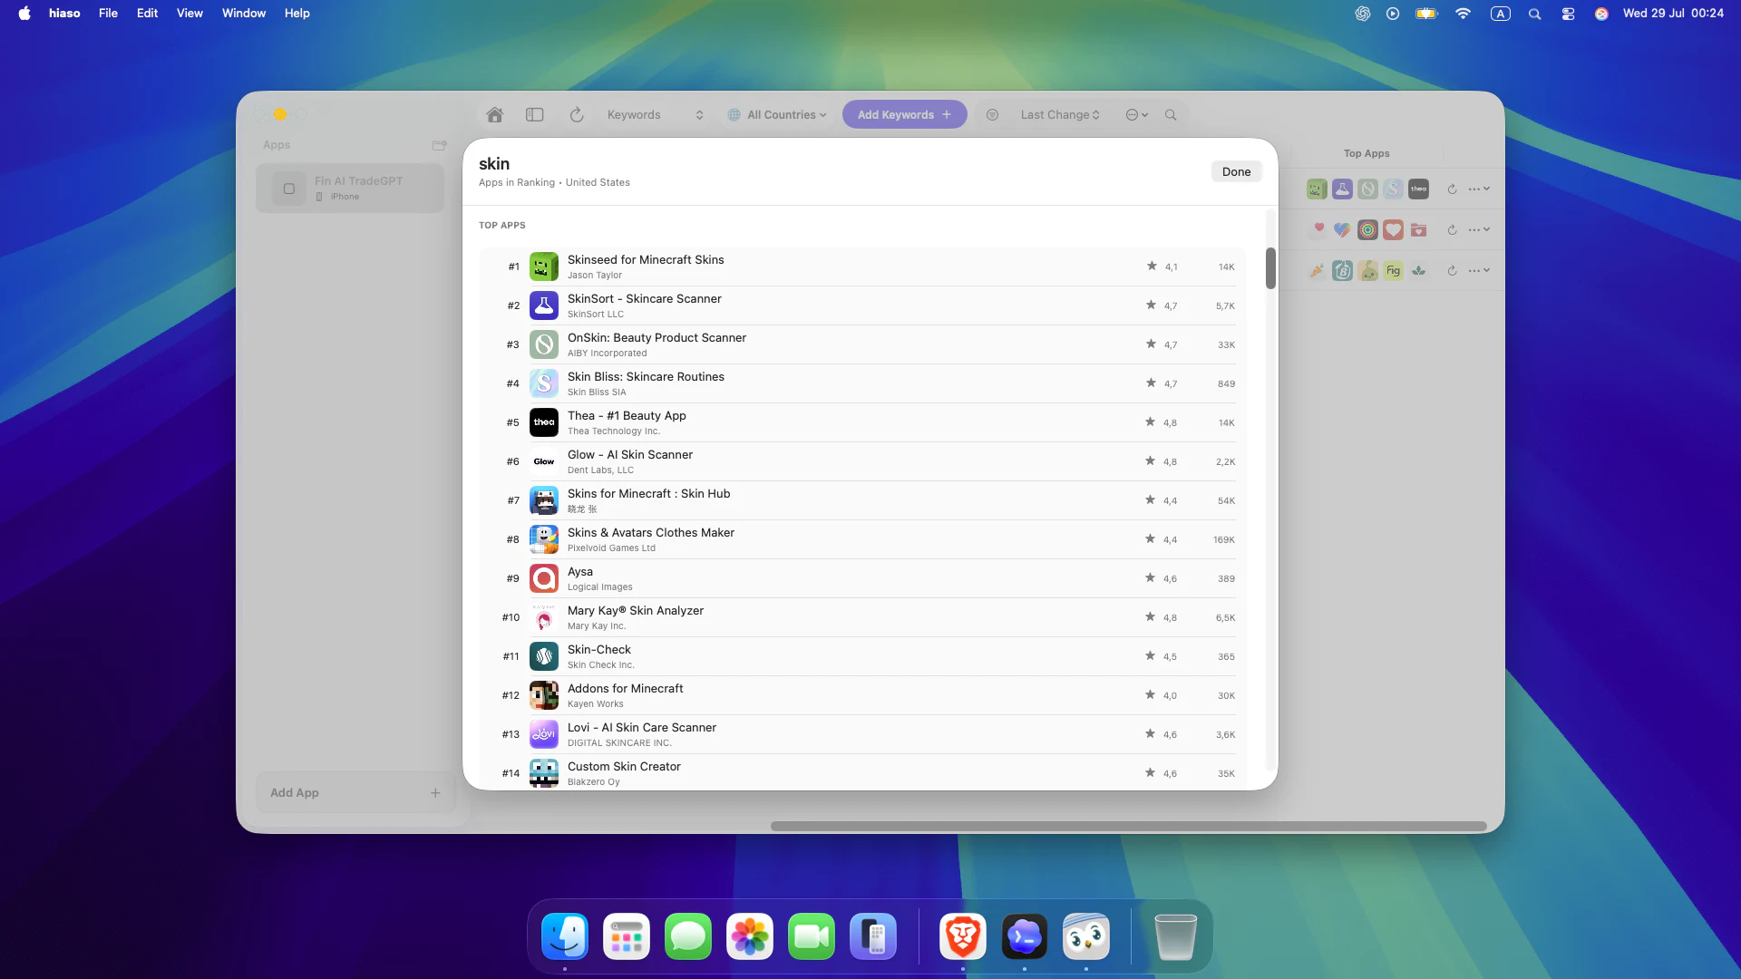Image resolution: width=1741 pixels, height=979 pixels.
Task: Click the Home icon in toolbar
Action: tap(494, 115)
